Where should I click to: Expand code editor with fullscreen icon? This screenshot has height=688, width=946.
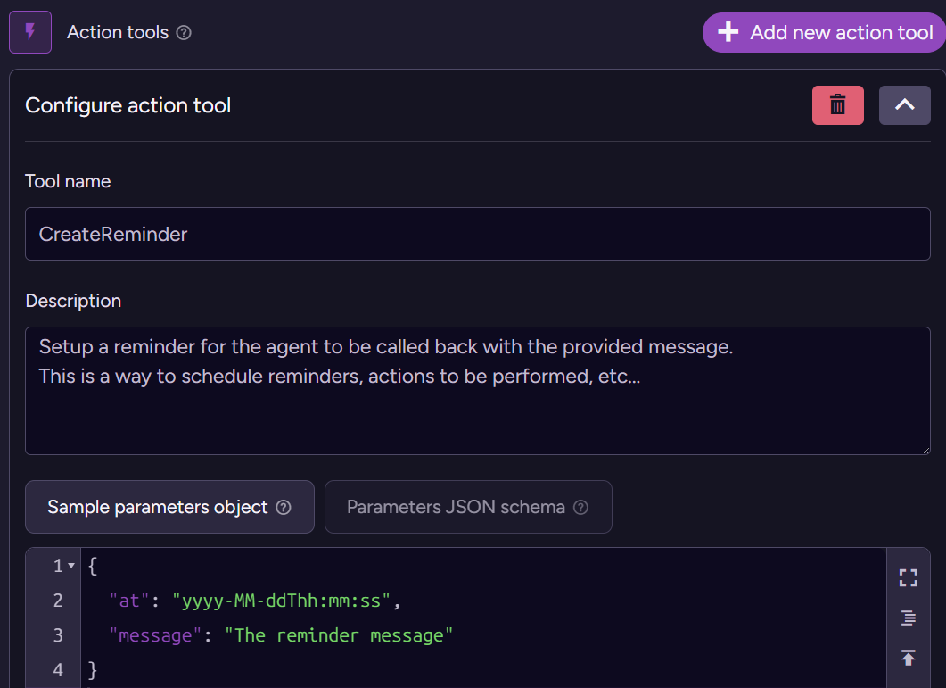coord(908,578)
